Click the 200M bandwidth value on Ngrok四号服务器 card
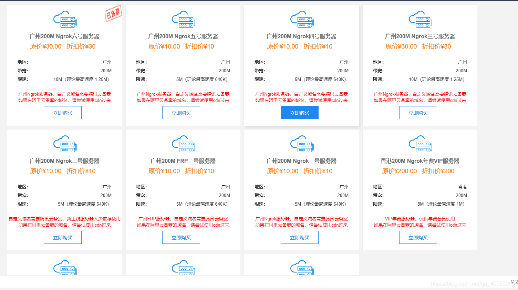 343,71
